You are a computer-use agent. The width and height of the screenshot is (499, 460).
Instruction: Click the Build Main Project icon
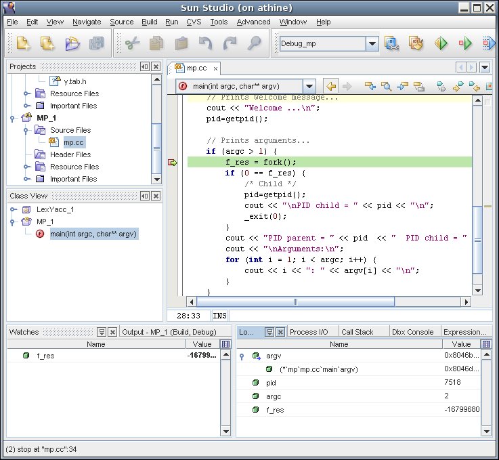tap(393, 44)
